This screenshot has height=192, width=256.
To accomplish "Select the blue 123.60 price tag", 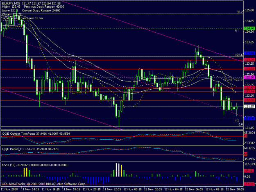I will tap(249, 53).
